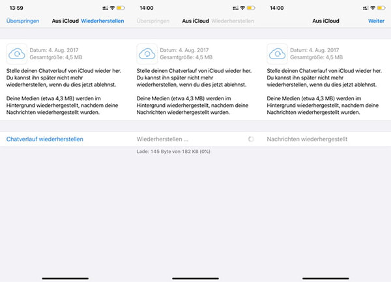Tap 'Gesamtgröße: 4,5 MB' in the Weiter screen

316,57
